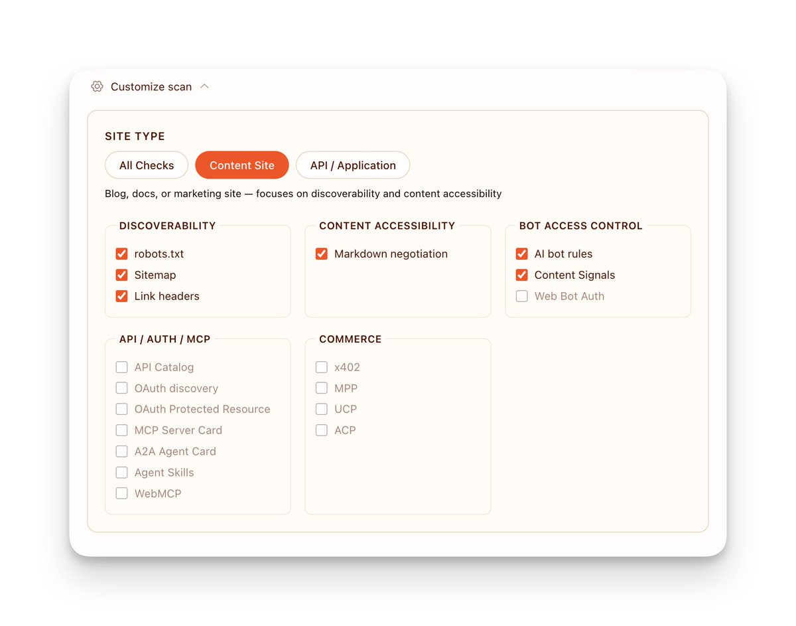Click the COMMERCE group heading

[x=350, y=339]
